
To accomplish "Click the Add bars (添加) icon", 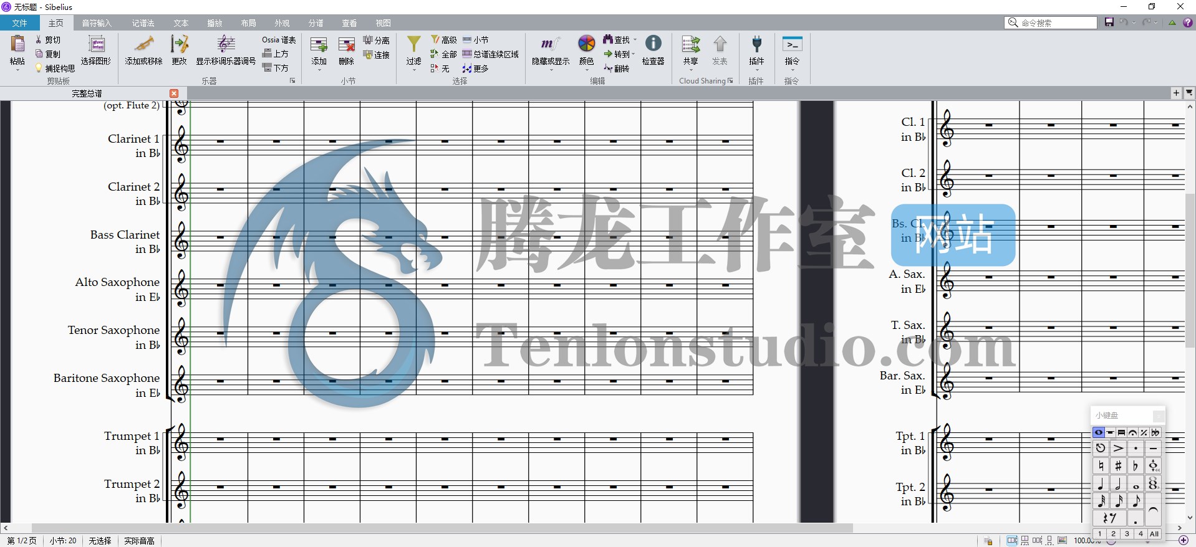I will (x=319, y=45).
